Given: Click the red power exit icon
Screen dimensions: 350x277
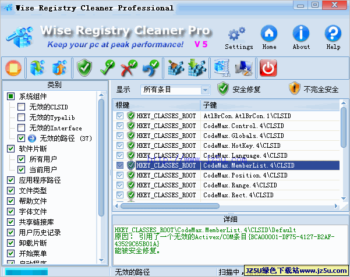Looking at the screenshot, I should pos(268,68).
